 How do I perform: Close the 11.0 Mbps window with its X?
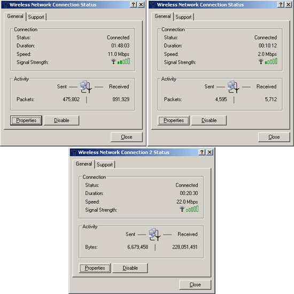tap(141, 4)
